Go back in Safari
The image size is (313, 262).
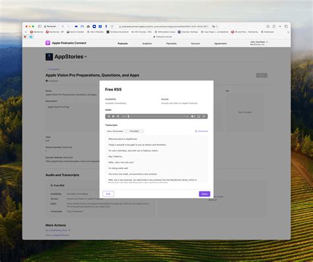[x=63, y=26]
